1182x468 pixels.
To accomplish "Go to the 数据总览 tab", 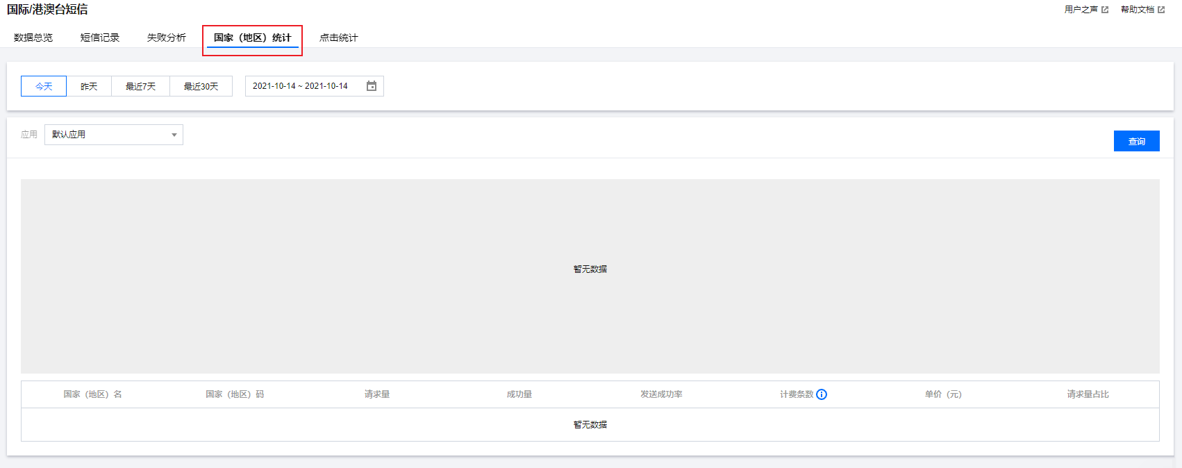I will click(33, 37).
